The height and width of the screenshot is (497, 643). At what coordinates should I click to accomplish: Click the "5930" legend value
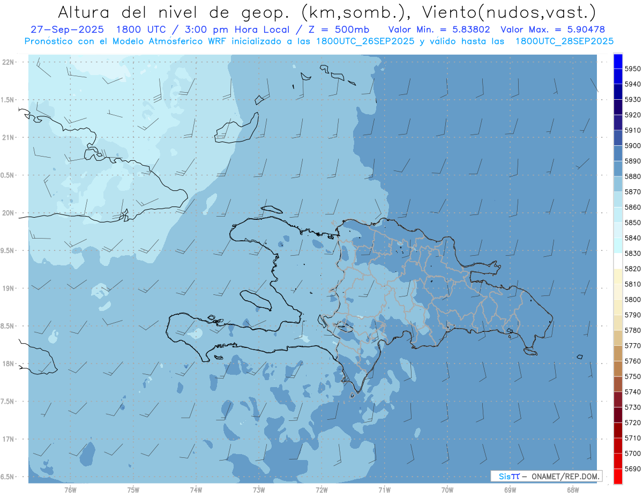(633, 100)
